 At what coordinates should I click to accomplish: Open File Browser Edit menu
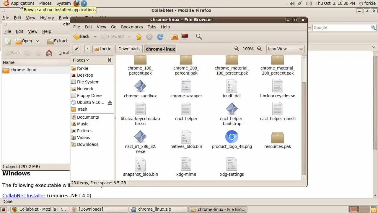tap(88, 27)
